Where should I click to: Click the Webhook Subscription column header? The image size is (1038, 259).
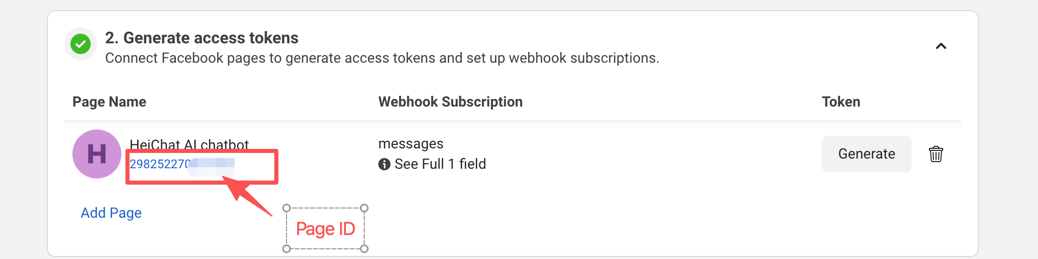450,102
